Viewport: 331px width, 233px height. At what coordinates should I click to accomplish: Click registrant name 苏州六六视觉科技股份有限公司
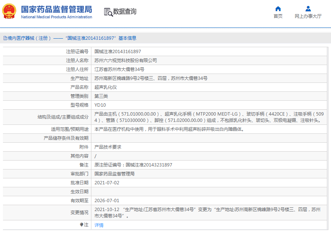coord(126,61)
